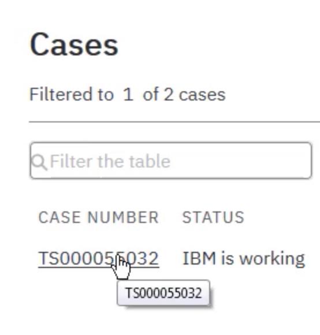The height and width of the screenshot is (335, 320).
Task: Click the Filtered to 1 of 2 cases text
Action: click(x=127, y=94)
